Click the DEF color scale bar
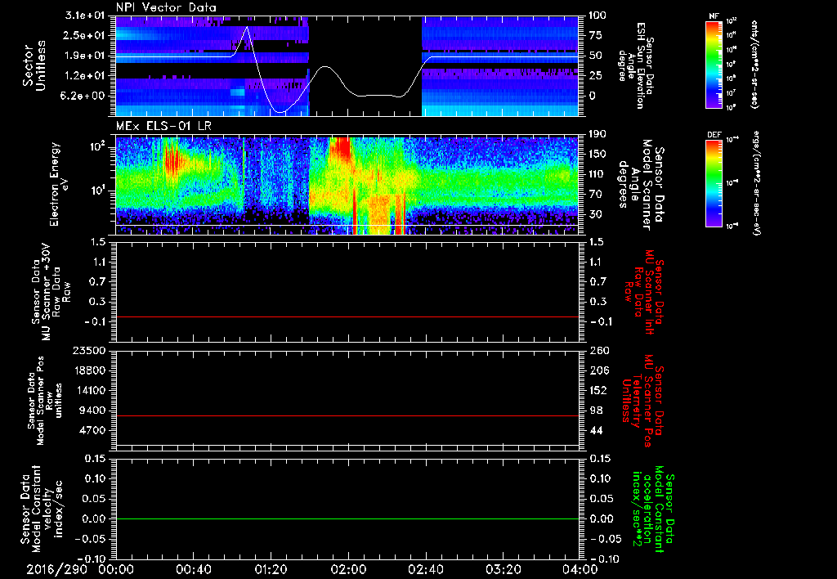The height and width of the screenshot is (579, 837). (x=714, y=184)
